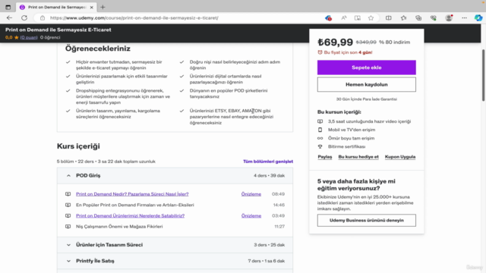The image size is (486, 273).
Task: Add this page to favorites star
Action: tap(371, 18)
